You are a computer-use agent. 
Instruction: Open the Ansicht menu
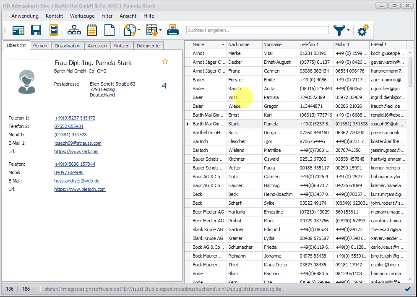(x=128, y=16)
